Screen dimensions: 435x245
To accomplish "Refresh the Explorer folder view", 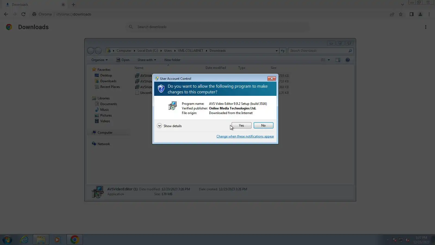I will [283, 51].
